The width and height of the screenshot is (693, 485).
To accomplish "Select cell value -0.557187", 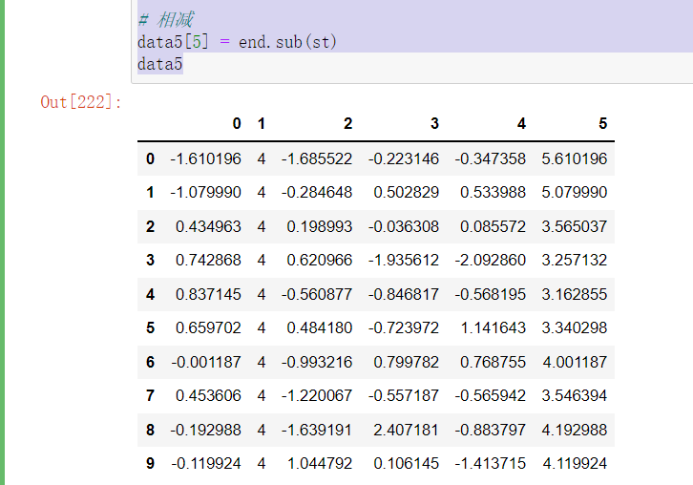I will 404,395.
